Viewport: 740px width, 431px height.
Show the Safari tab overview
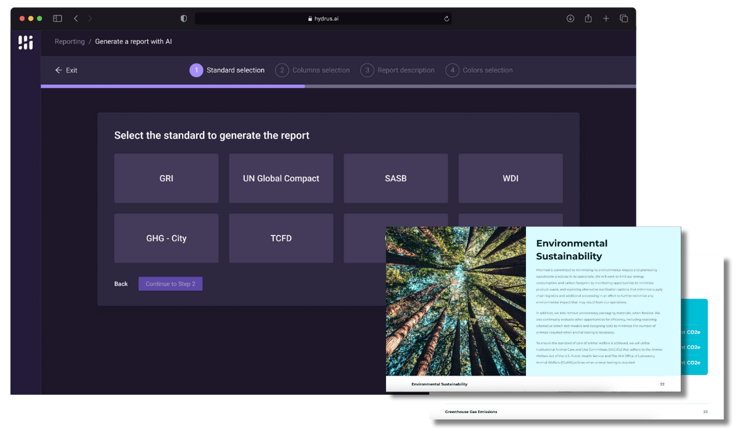tap(623, 18)
